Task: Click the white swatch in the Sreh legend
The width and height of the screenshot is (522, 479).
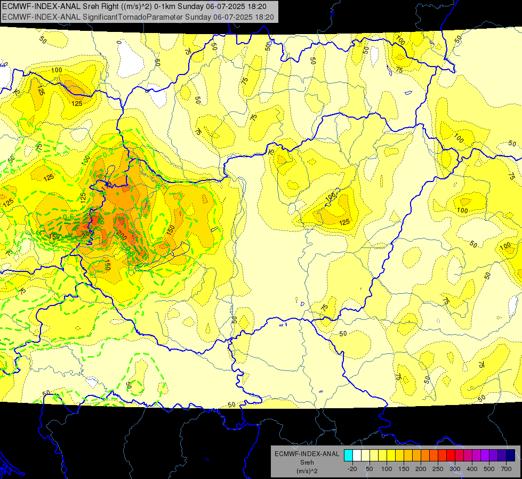Action: pos(357,455)
